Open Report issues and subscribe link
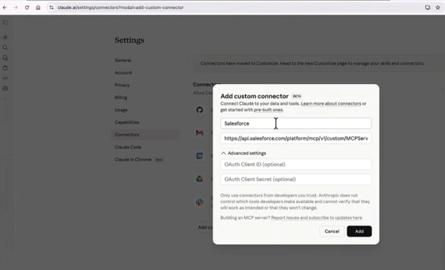The height and width of the screenshot is (270, 445). click(317, 218)
